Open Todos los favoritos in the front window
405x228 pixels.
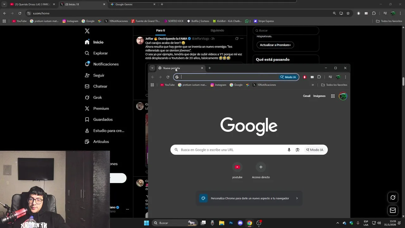point(334,85)
